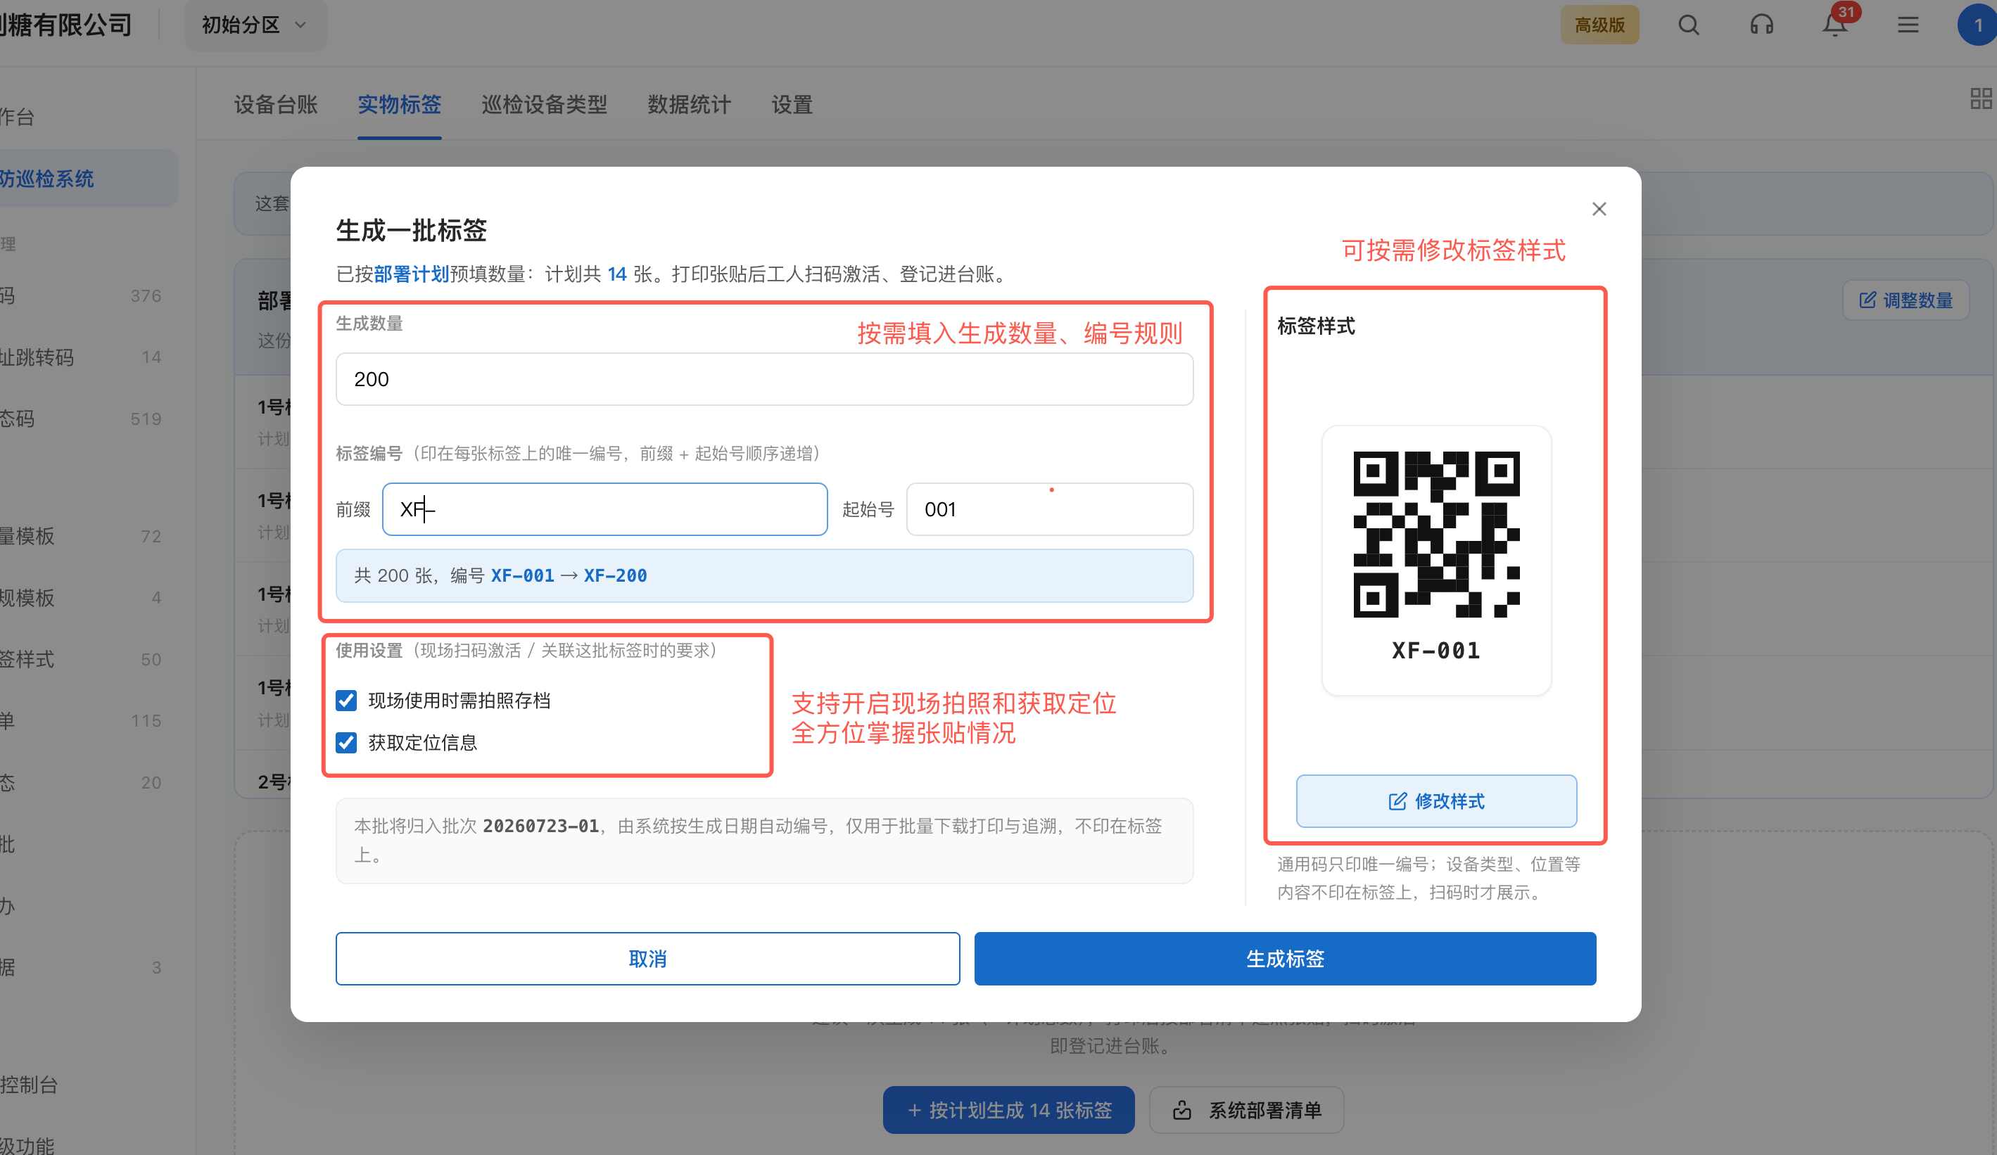This screenshot has width=1997, height=1155.
Task: Click the QR code label preview XF-001
Action: [1437, 561]
